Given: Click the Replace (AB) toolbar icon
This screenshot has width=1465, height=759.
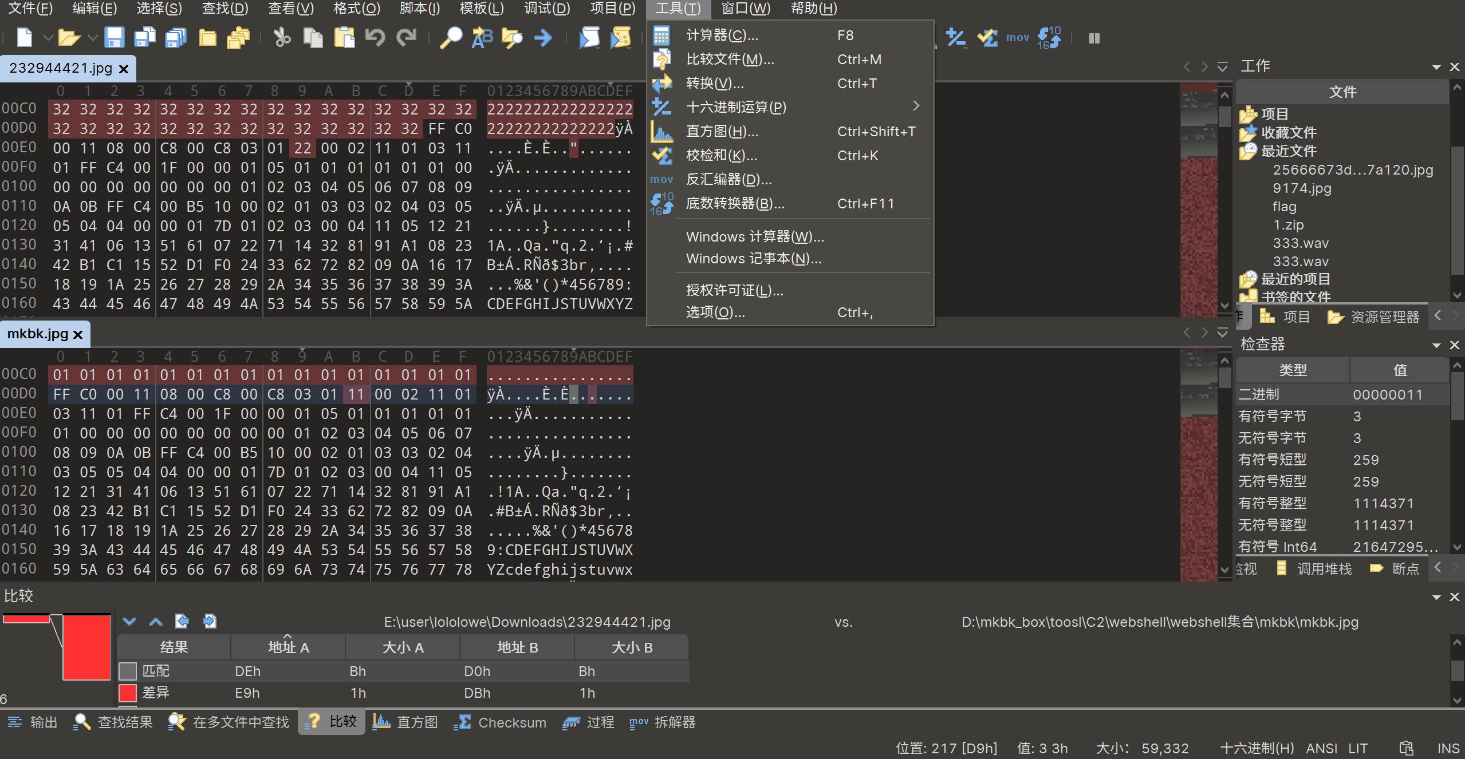Looking at the screenshot, I should [482, 38].
